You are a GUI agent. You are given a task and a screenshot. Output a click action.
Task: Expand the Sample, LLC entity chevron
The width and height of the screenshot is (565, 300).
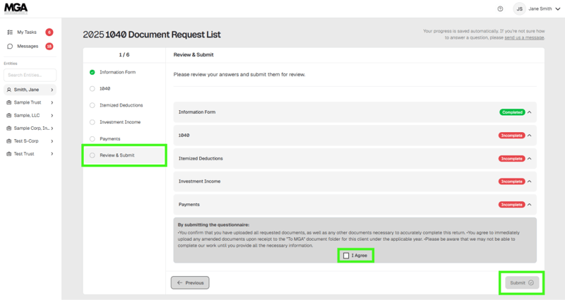[x=52, y=115]
